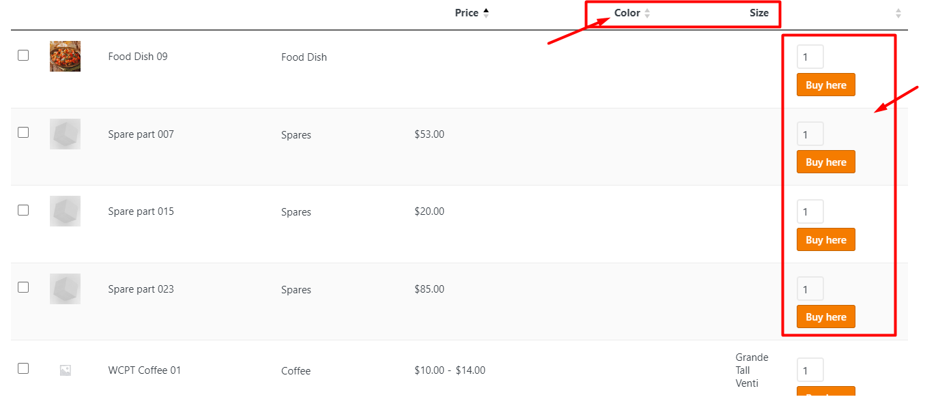
Task: Open the Food Dish 09 product photo
Action: pyautogui.click(x=64, y=56)
